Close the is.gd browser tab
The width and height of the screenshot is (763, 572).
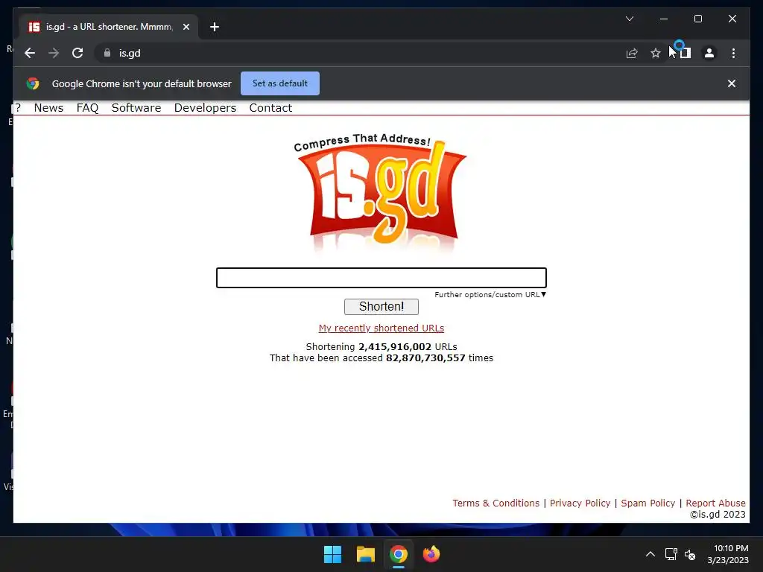click(x=186, y=27)
